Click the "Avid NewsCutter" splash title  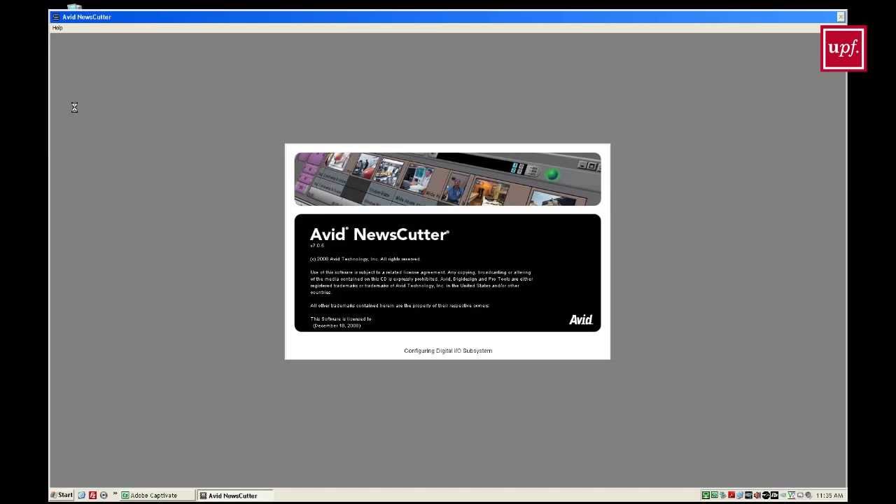click(379, 234)
